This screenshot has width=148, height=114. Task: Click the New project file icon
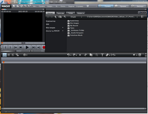(x=14, y=6)
